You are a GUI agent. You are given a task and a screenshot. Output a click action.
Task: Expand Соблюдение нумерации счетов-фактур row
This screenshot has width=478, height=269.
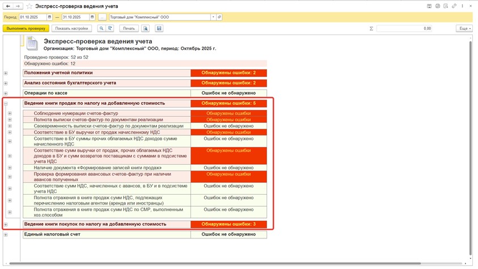pyautogui.click(x=10, y=114)
